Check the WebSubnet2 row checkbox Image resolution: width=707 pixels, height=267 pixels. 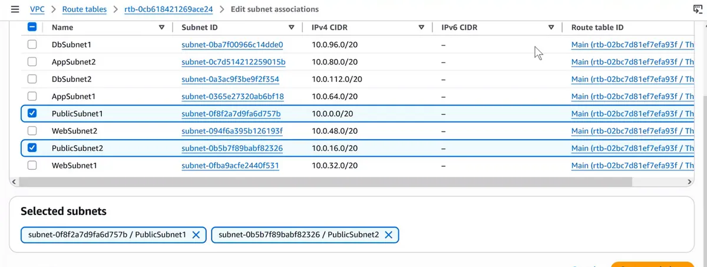tap(32, 131)
